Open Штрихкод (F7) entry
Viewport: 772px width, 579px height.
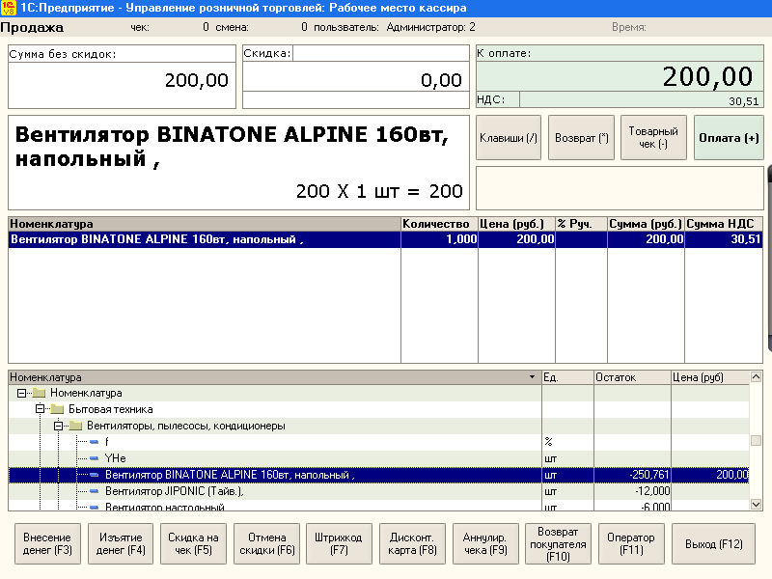(x=340, y=543)
